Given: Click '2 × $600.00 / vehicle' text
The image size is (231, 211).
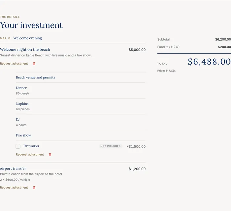Looking at the screenshot, I should pos(15,180).
